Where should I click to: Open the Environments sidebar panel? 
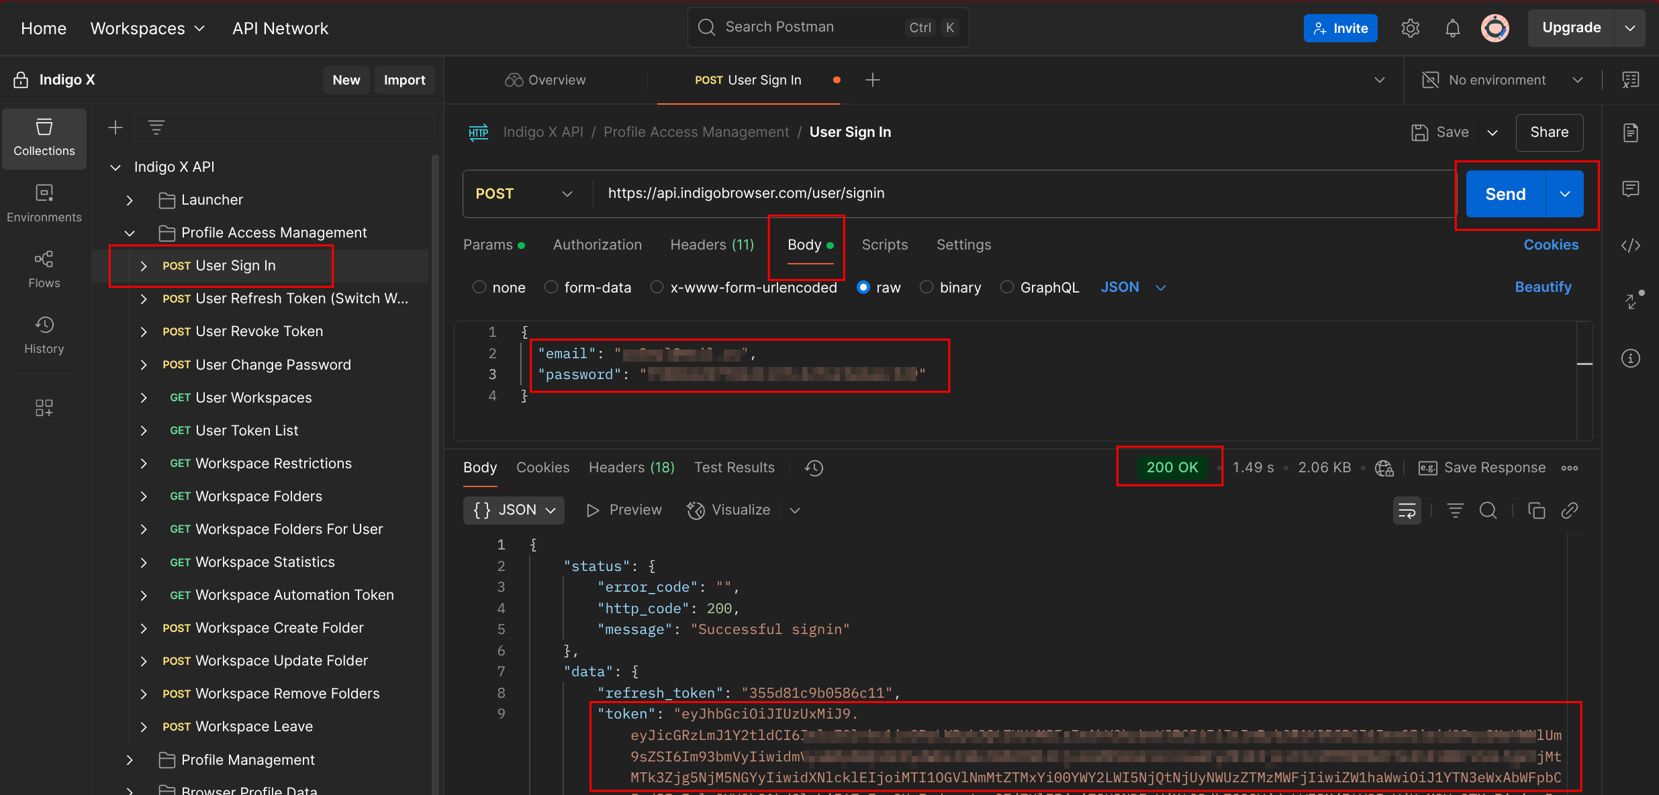(44, 204)
